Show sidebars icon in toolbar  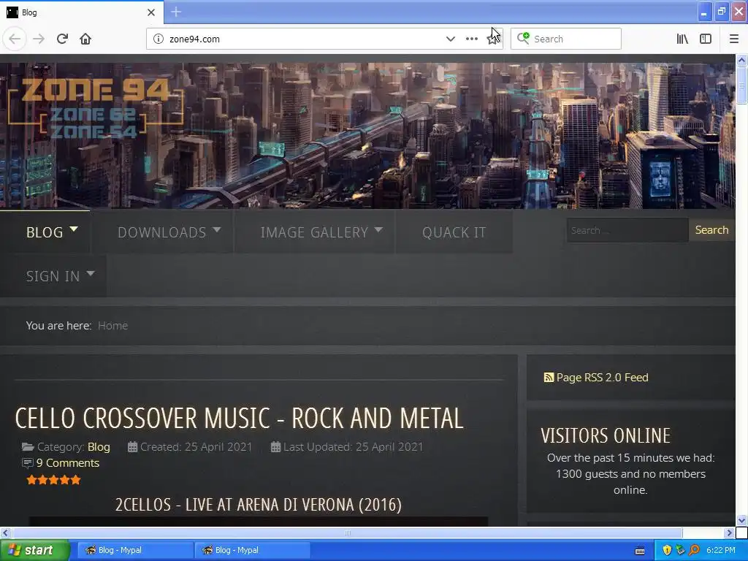coord(706,39)
